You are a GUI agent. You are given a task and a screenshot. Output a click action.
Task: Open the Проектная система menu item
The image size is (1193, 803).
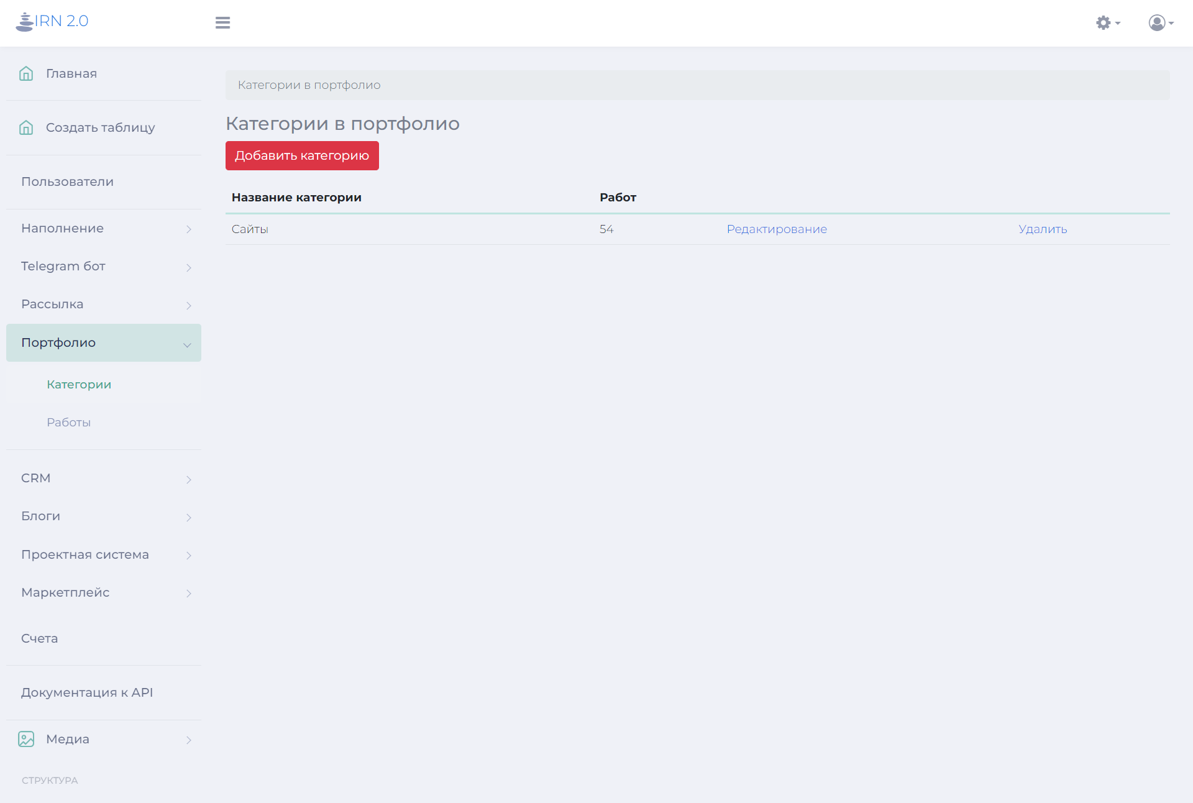coord(104,554)
